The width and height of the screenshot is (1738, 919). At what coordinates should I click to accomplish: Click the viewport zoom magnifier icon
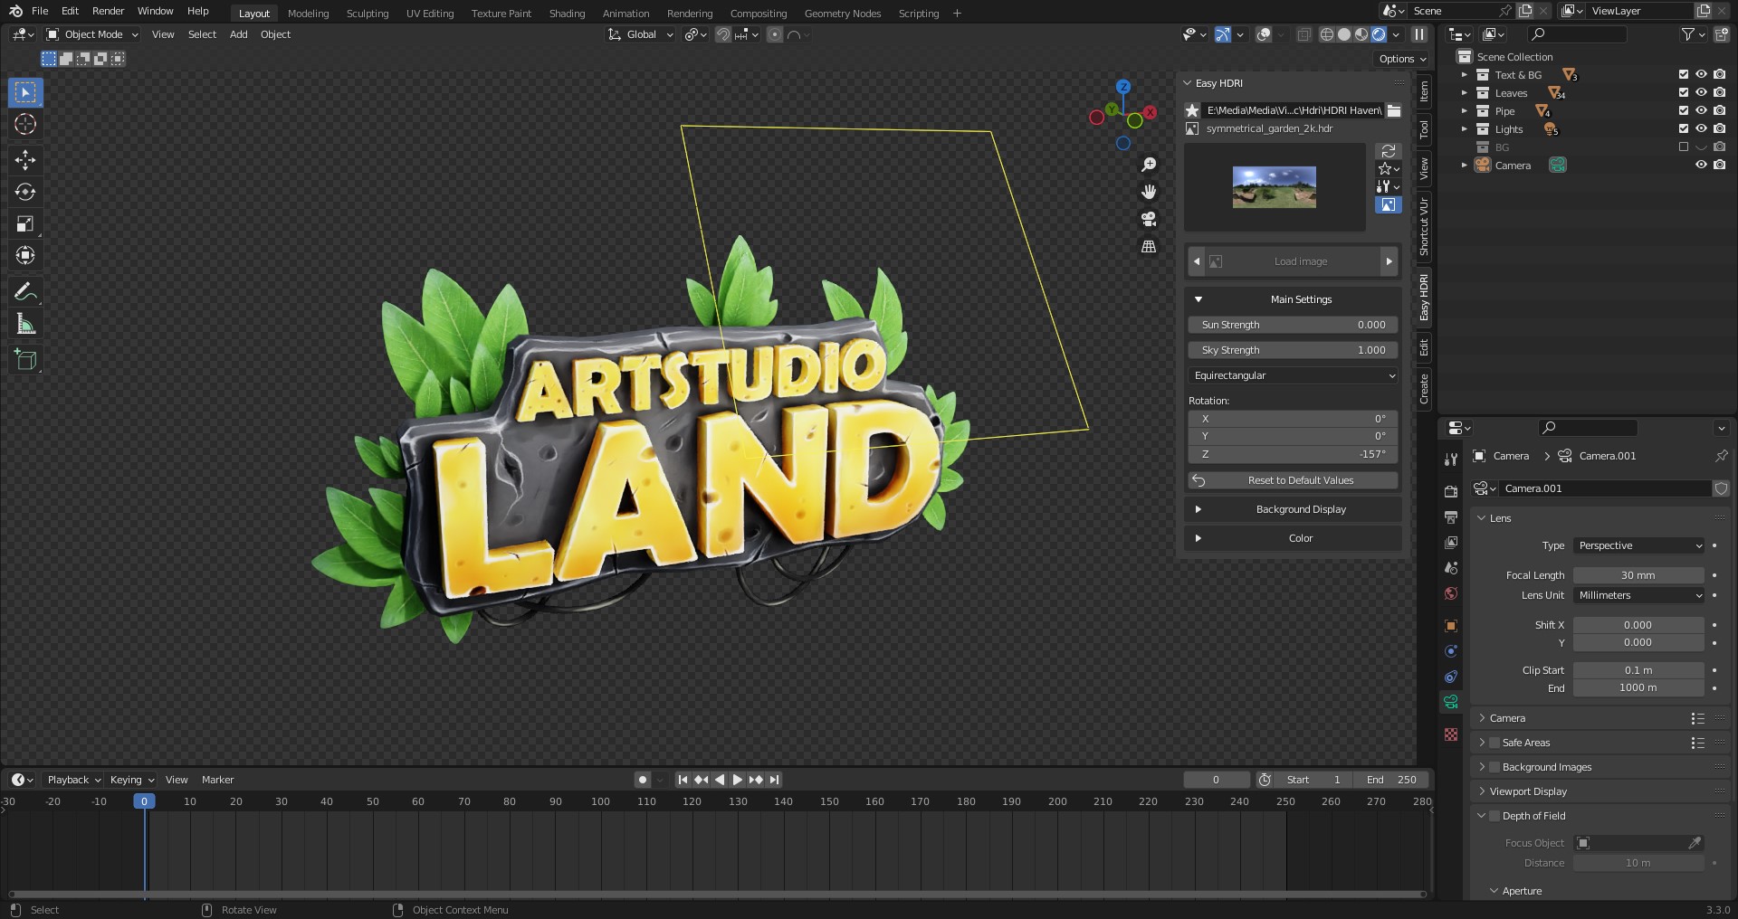[x=1149, y=164]
